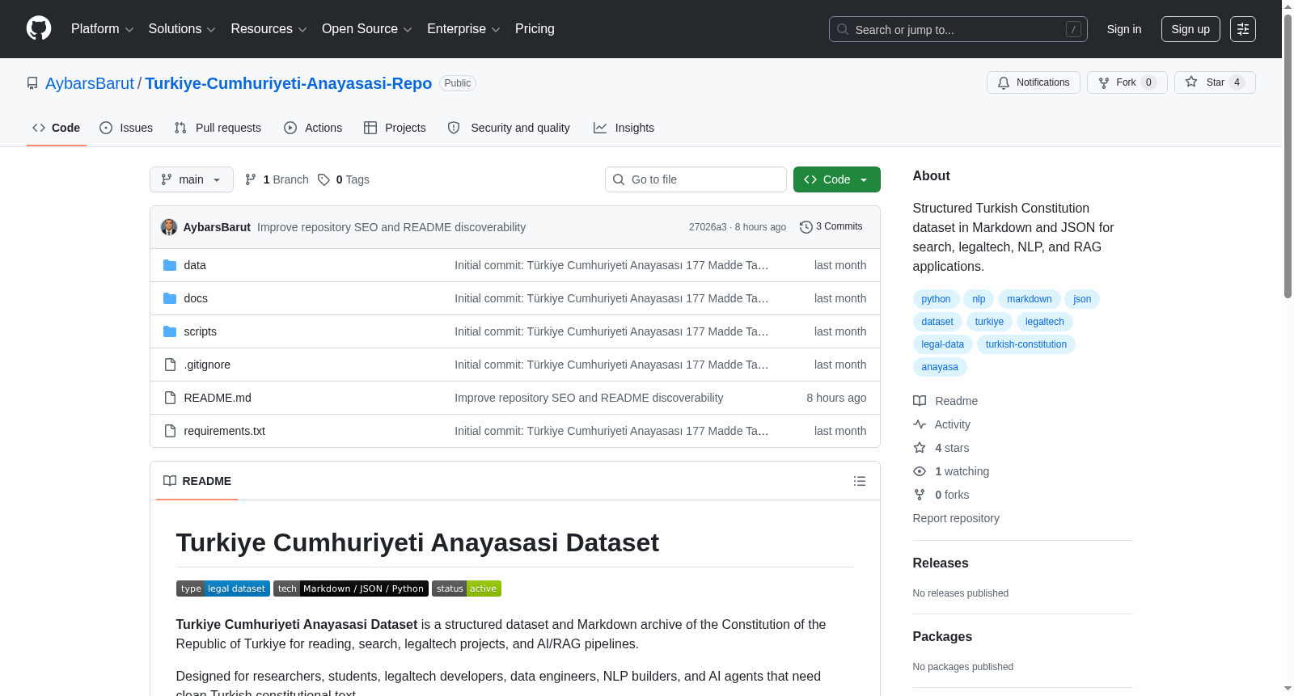Click the README.md file icon
This screenshot has width=1294, height=696.
(x=170, y=398)
